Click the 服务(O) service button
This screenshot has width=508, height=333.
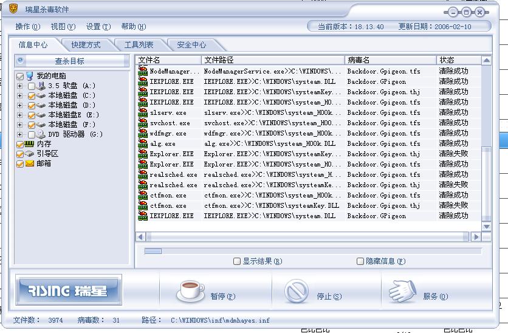tap(436, 292)
